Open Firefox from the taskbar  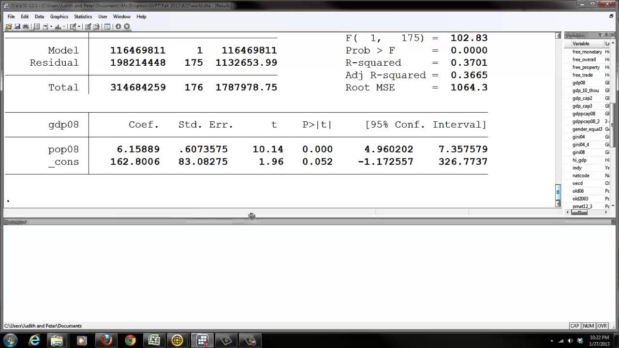[x=106, y=340]
